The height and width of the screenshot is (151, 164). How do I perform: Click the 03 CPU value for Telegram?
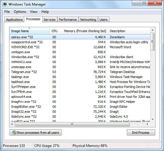54,72
